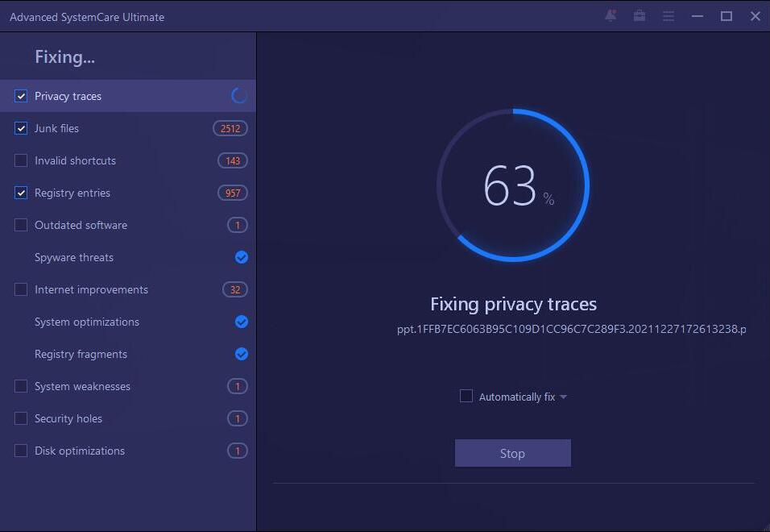This screenshot has width=770, height=532.
Task: Stop the fixing process
Action: (x=513, y=453)
